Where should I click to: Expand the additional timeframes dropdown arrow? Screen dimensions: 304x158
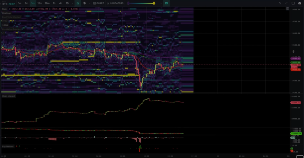tap(72, 3)
